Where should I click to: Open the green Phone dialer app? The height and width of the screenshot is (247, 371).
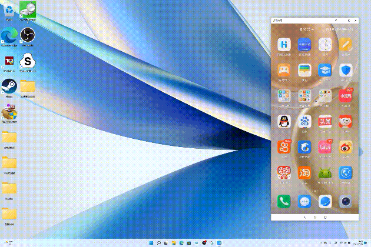click(x=284, y=201)
